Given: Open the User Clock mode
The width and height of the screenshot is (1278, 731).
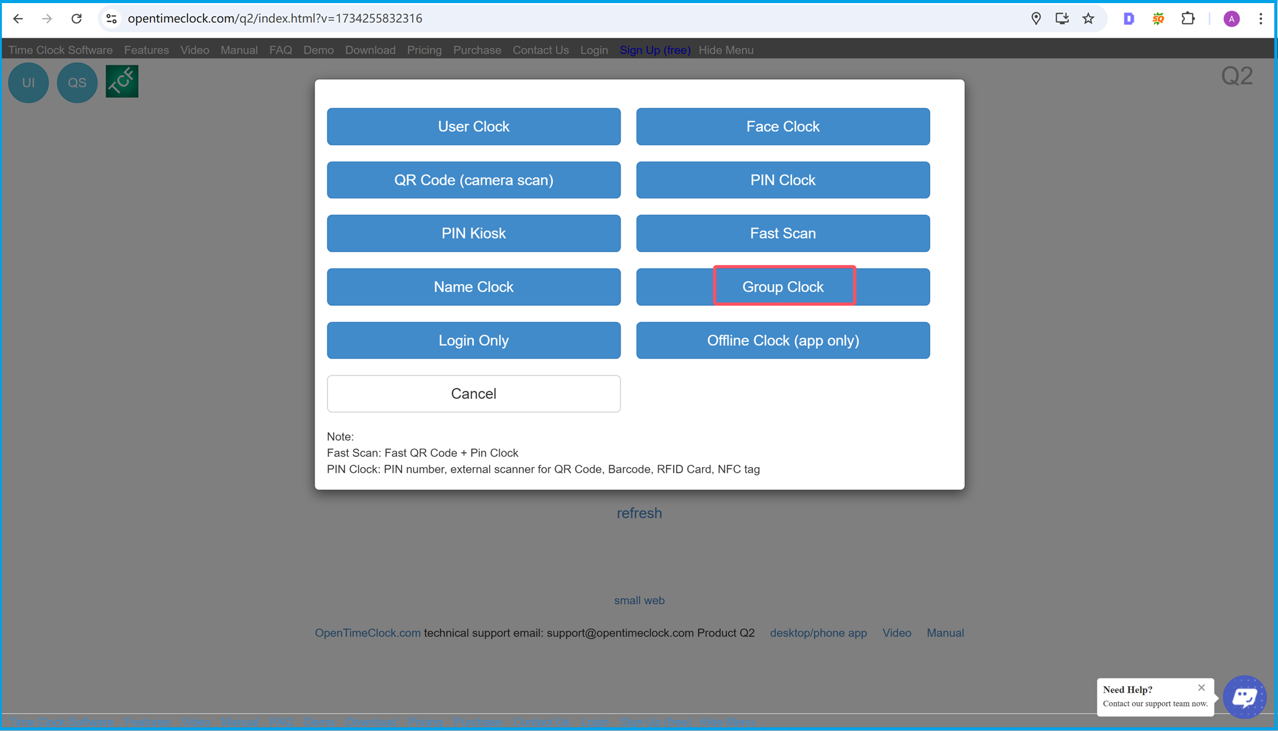Looking at the screenshot, I should pyautogui.click(x=473, y=126).
